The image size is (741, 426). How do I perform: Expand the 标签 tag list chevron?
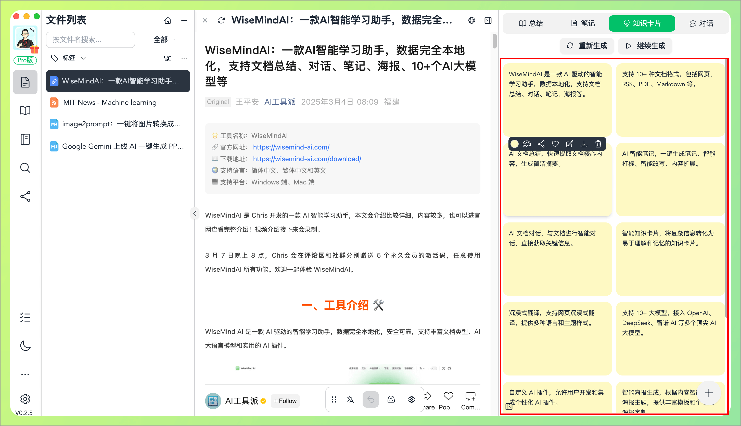click(83, 58)
